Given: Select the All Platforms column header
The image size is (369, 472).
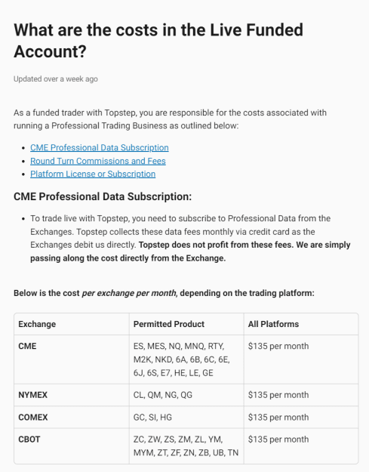Looking at the screenshot, I should pos(273,324).
